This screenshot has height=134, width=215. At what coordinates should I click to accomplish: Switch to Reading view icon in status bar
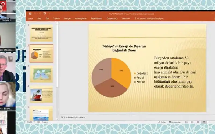click(x=198, y=122)
